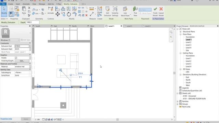
Task: Switch to the Annotate ribbon tab
Action: pyautogui.click(x=26, y=4)
